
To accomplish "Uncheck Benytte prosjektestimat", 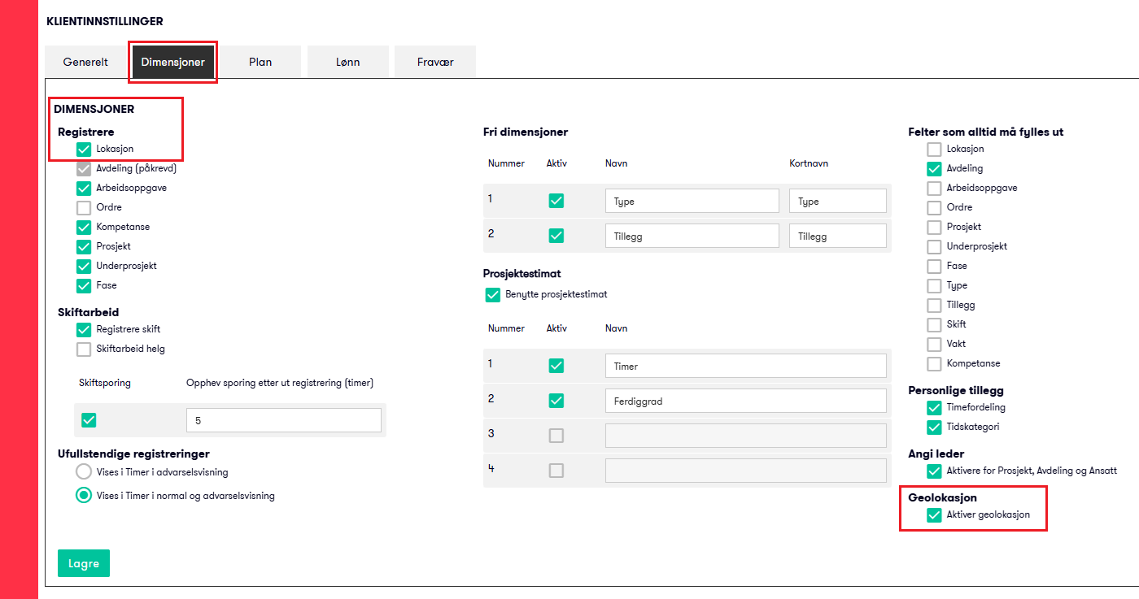I will pos(492,295).
